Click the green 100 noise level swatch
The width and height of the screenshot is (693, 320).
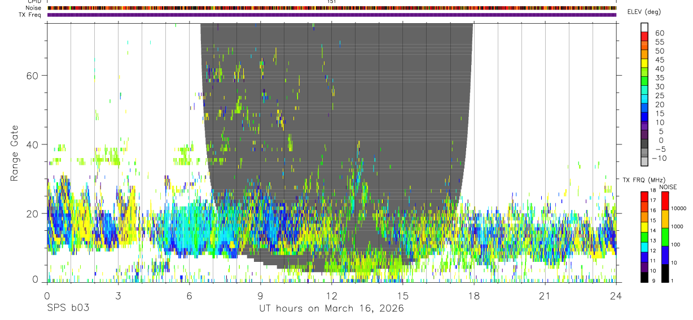pos(665,236)
